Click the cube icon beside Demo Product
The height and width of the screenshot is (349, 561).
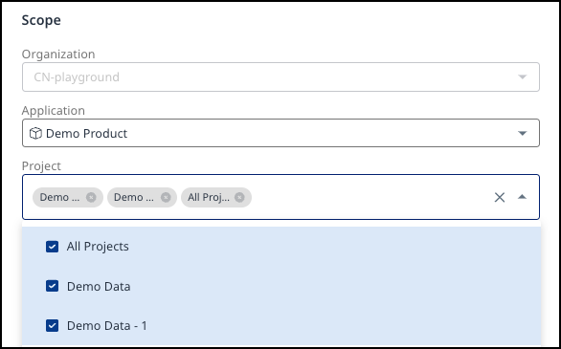point(35,133)
